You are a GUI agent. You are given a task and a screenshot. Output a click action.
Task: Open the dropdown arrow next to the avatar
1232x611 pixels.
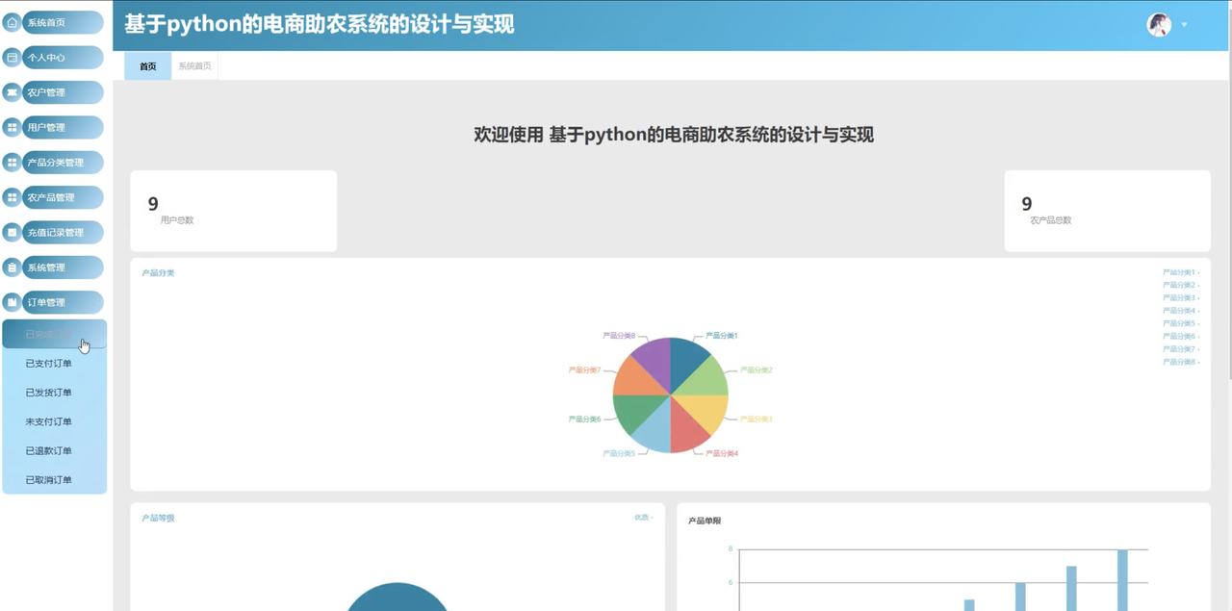1184,25
